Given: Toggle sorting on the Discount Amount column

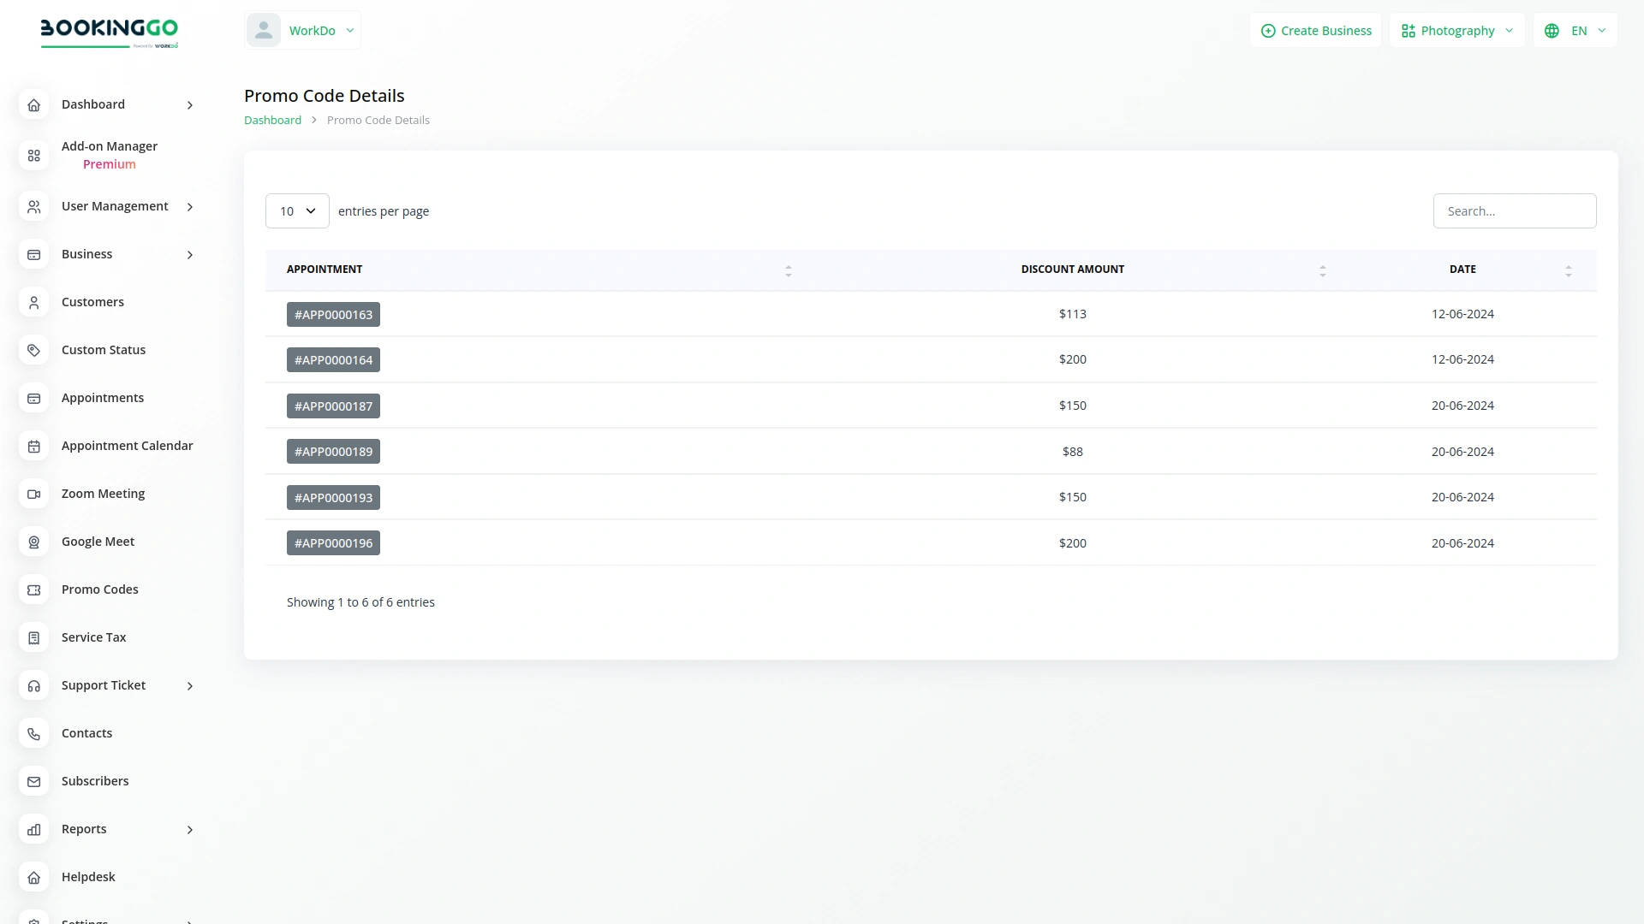Looking at the screenshot, I should (1322, 269).
